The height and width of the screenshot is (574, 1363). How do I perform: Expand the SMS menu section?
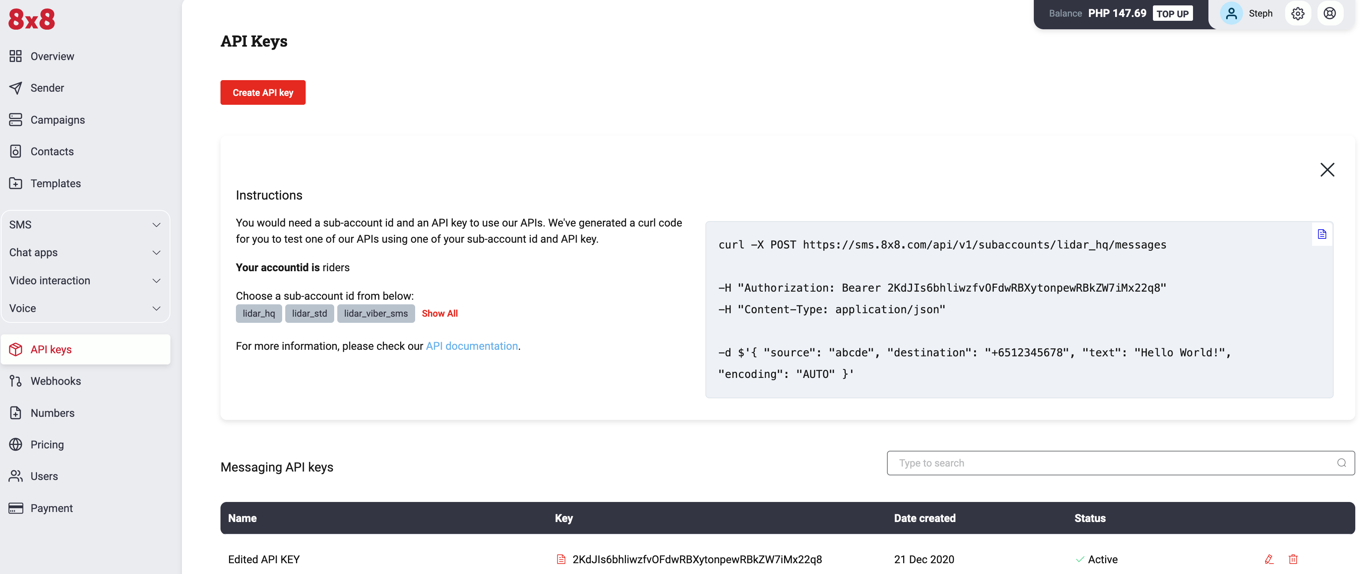(x=85, y=225)
